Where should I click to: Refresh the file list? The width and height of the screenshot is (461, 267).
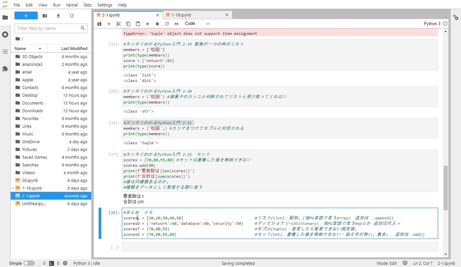72,16
